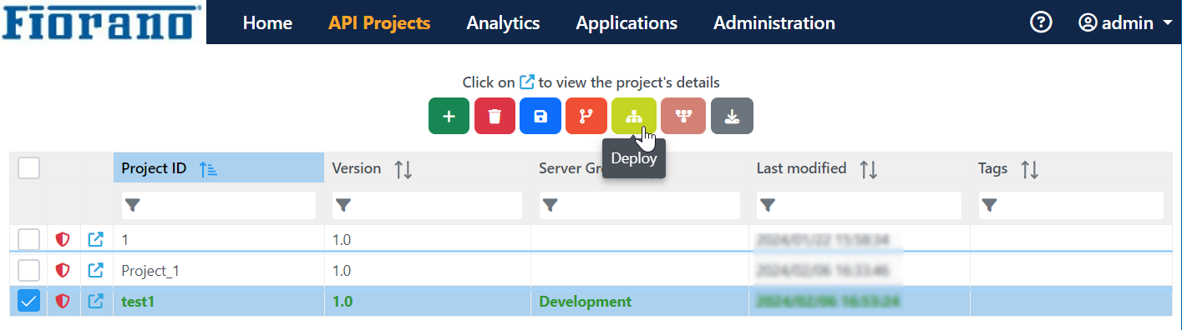Open the Applications menu

pyautogui.click(x=627, y=23)
